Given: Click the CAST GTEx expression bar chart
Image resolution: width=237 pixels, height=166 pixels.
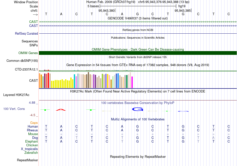Looking at the screenshot, I should click(x=86, y=80).
